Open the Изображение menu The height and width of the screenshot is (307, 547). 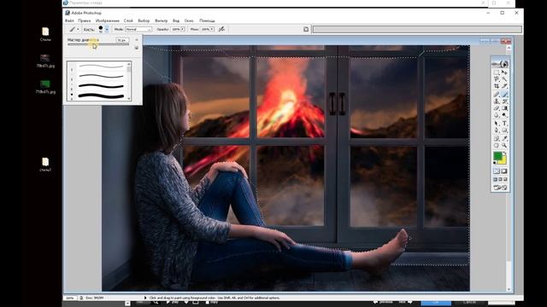(108, 20)
